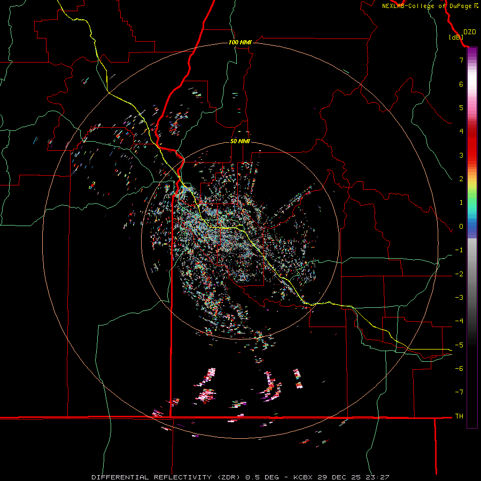Screen dimensions: 481x481
Task: Click the 7 value on the dB scale
Action: tap(461, 60)
